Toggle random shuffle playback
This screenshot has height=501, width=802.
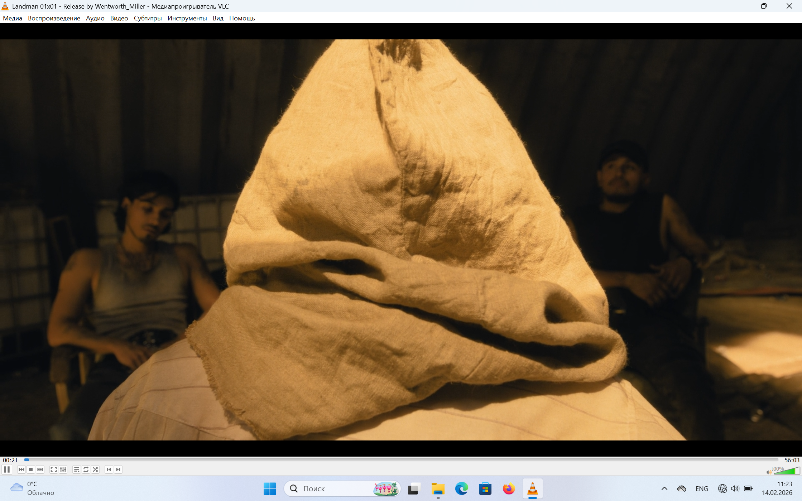point(95,469)
